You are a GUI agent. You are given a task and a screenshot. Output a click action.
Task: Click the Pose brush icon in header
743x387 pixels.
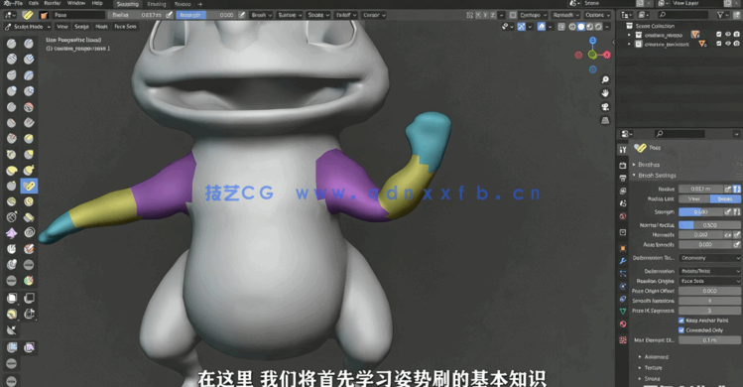click(x=28, y=15)
